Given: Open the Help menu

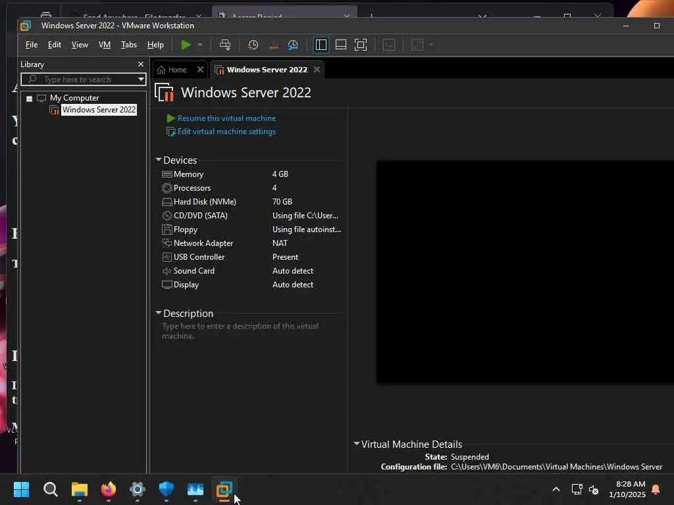Looking at the screenshot, I should coord(155,45).
